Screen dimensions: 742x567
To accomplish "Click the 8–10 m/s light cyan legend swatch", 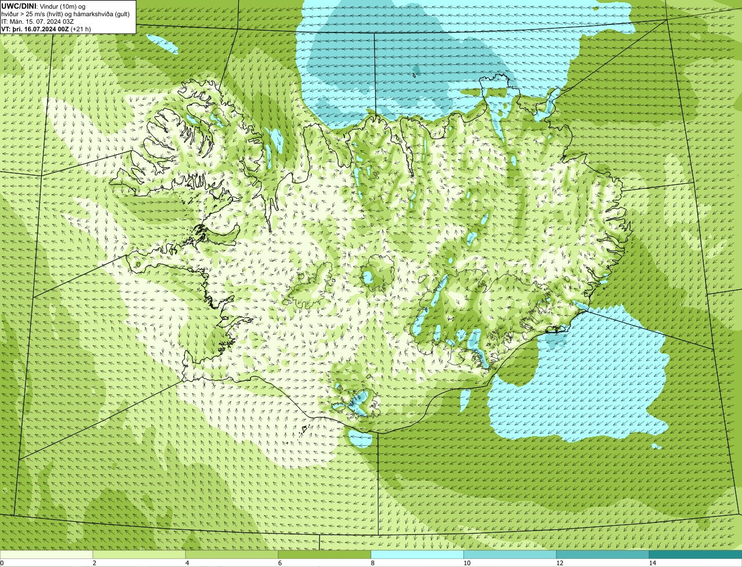I will pos(417,555).
